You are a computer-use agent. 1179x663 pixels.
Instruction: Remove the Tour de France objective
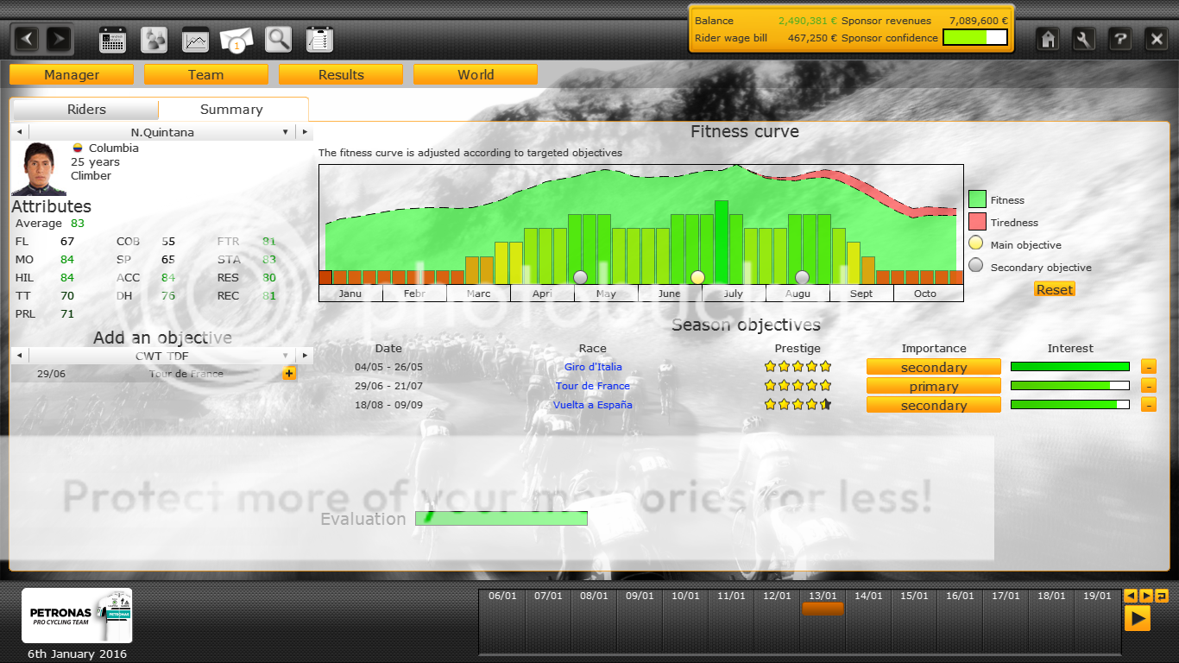[x=1149, y=386]
